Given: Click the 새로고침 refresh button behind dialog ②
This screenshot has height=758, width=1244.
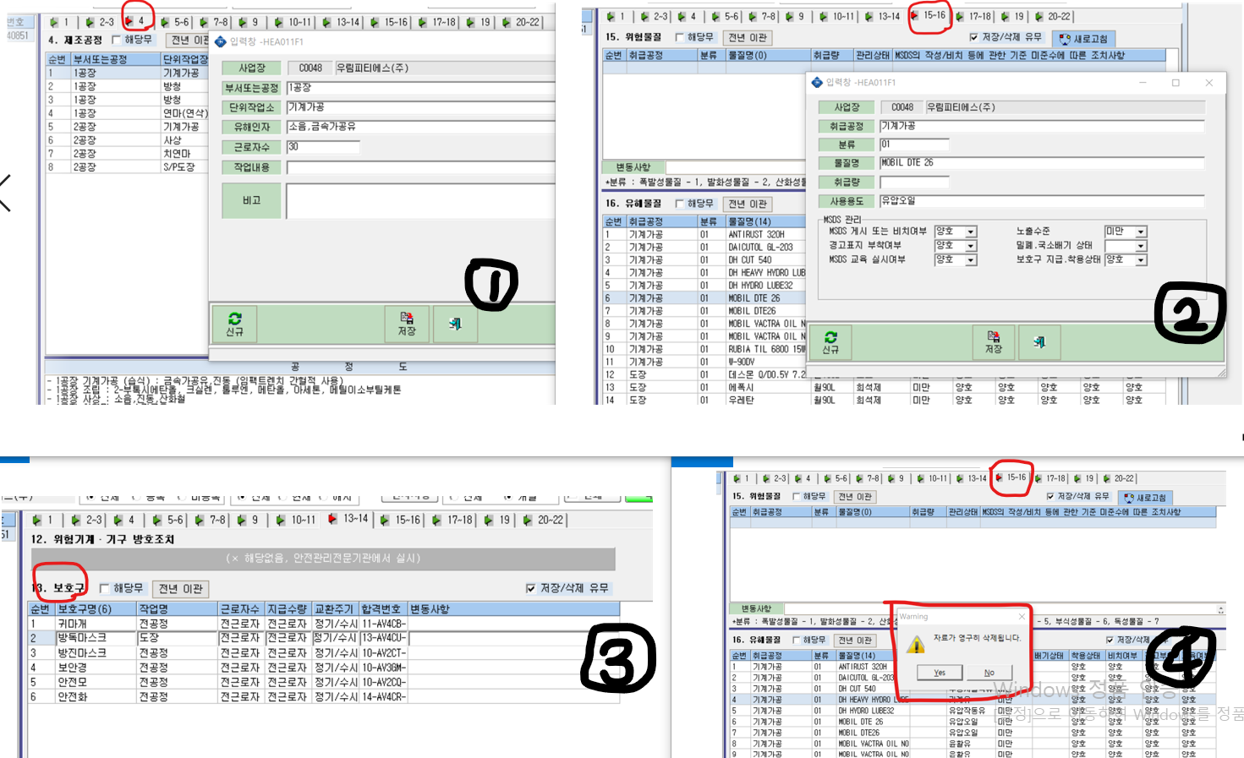Looking at the screenshot, I should (x=1083, y=39).
